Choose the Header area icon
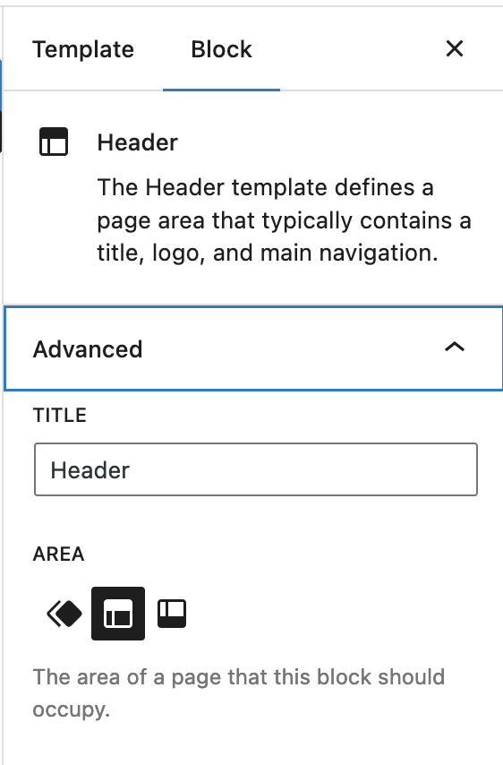The height and width of the screenshot is (765, 503). [x=118, y=614]
